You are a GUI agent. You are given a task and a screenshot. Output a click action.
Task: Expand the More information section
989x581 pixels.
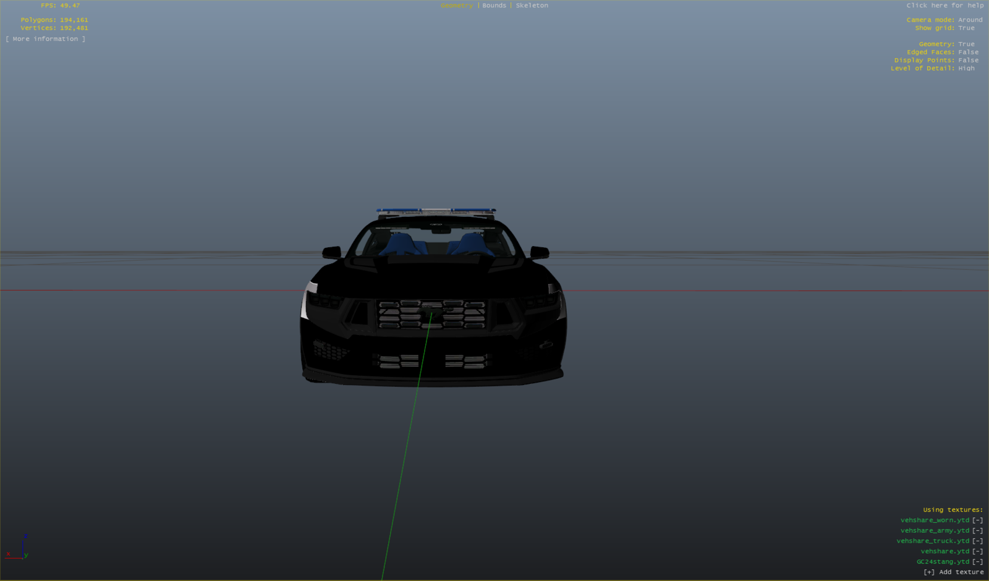click(x=46, y=39)
